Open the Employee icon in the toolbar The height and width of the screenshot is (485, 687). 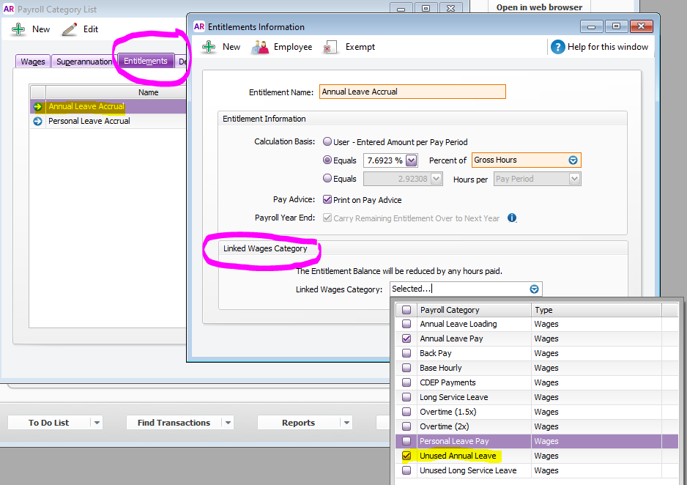260,47
